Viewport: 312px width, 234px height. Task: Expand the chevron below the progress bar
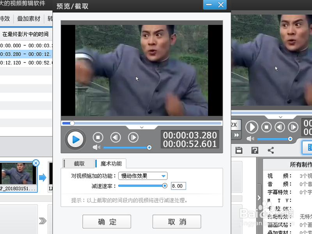tap(142, 128)
